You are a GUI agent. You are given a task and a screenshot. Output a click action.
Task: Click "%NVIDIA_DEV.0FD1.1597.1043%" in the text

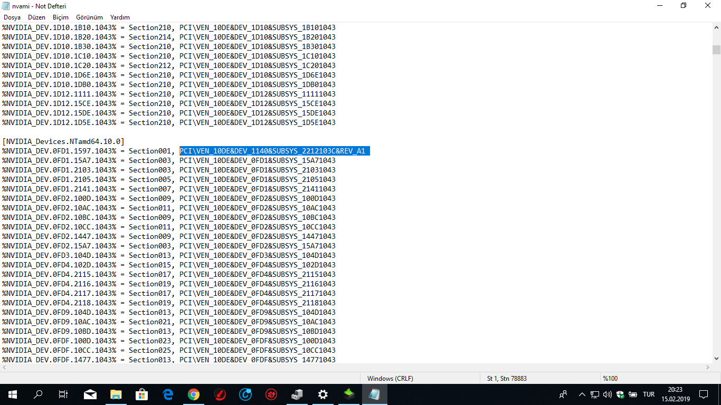point(59,151)
